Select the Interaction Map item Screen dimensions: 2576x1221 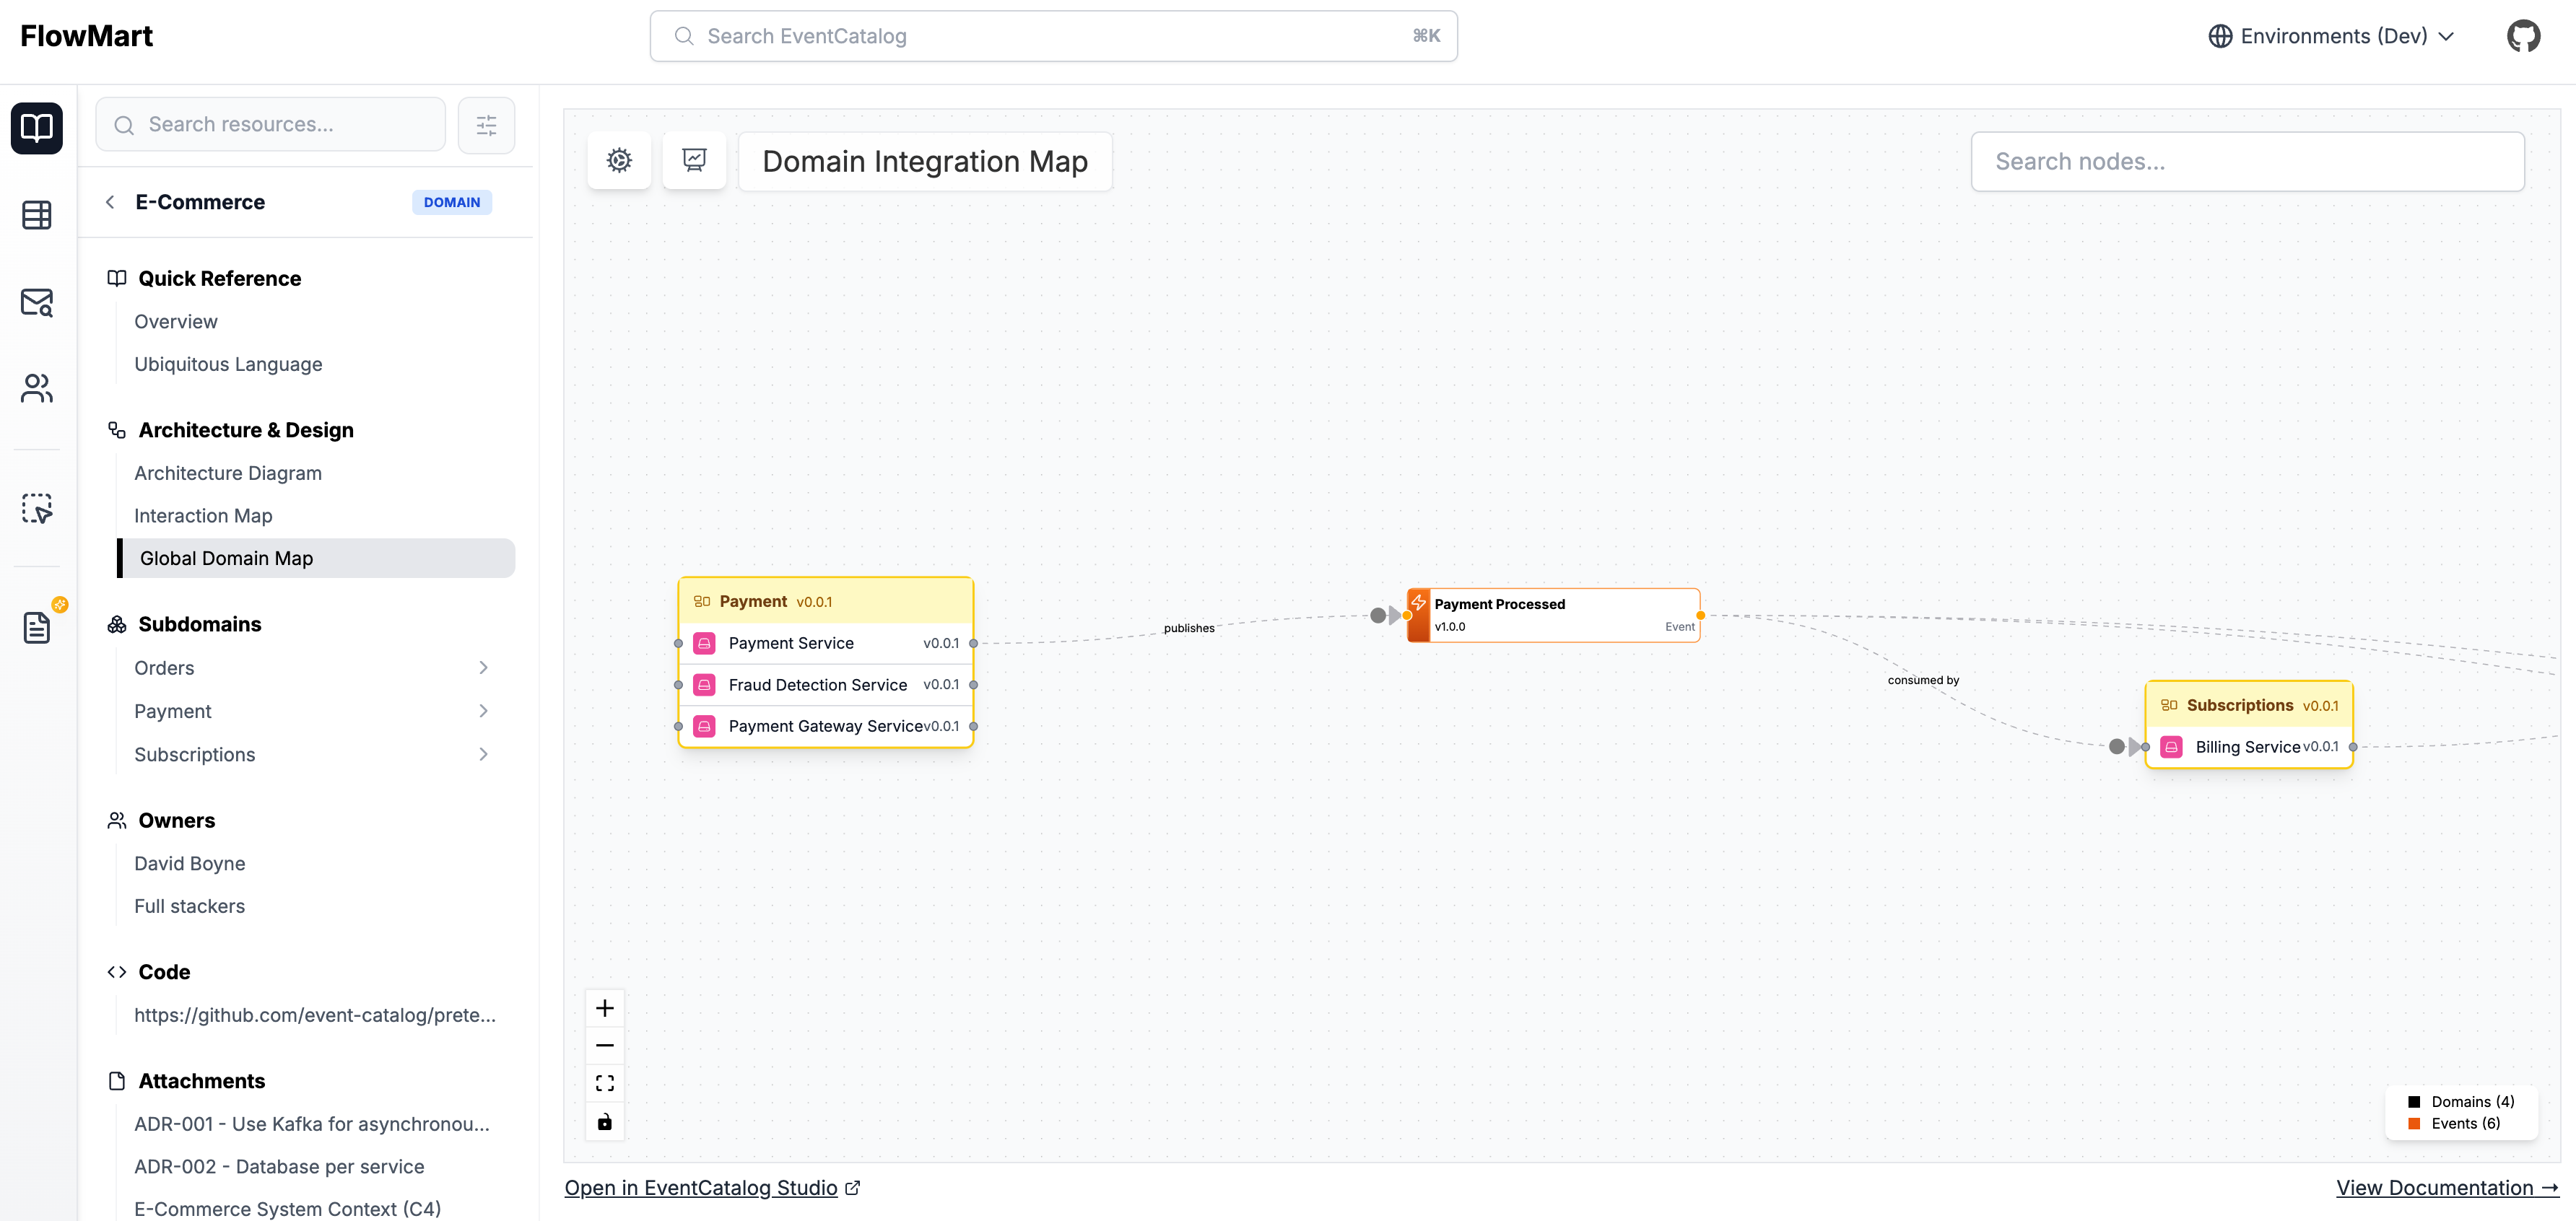tap(203, 515)
